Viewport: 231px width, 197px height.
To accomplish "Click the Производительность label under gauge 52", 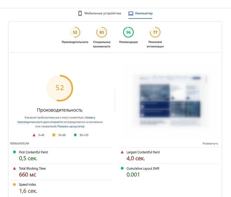I will click(x=75, y=42).
